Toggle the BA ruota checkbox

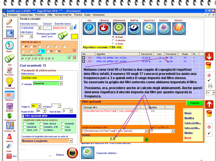click(x=23, y=46)
